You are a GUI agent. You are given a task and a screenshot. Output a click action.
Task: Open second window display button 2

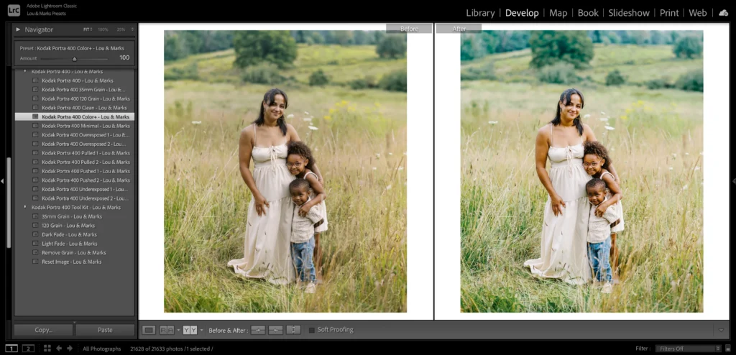point(28,349)
